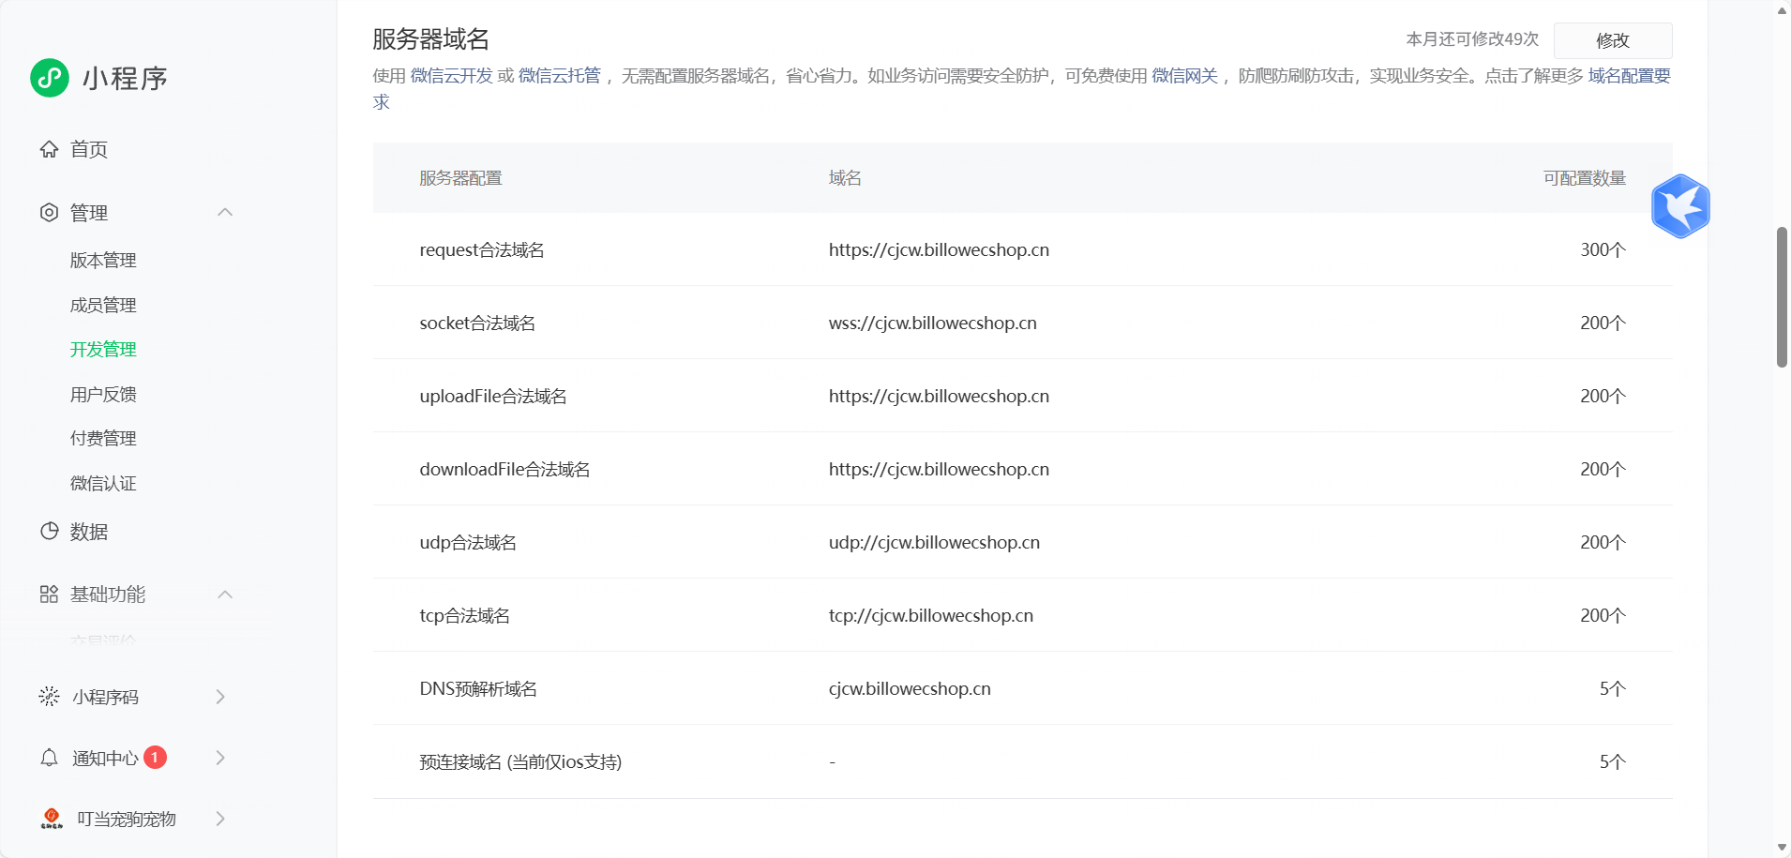Click the green Mini Program logo icon
The width and height of the screenshot is (1791, 858).
50,78
